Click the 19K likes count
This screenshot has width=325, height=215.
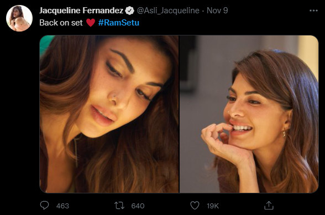[x=213, y=206]
